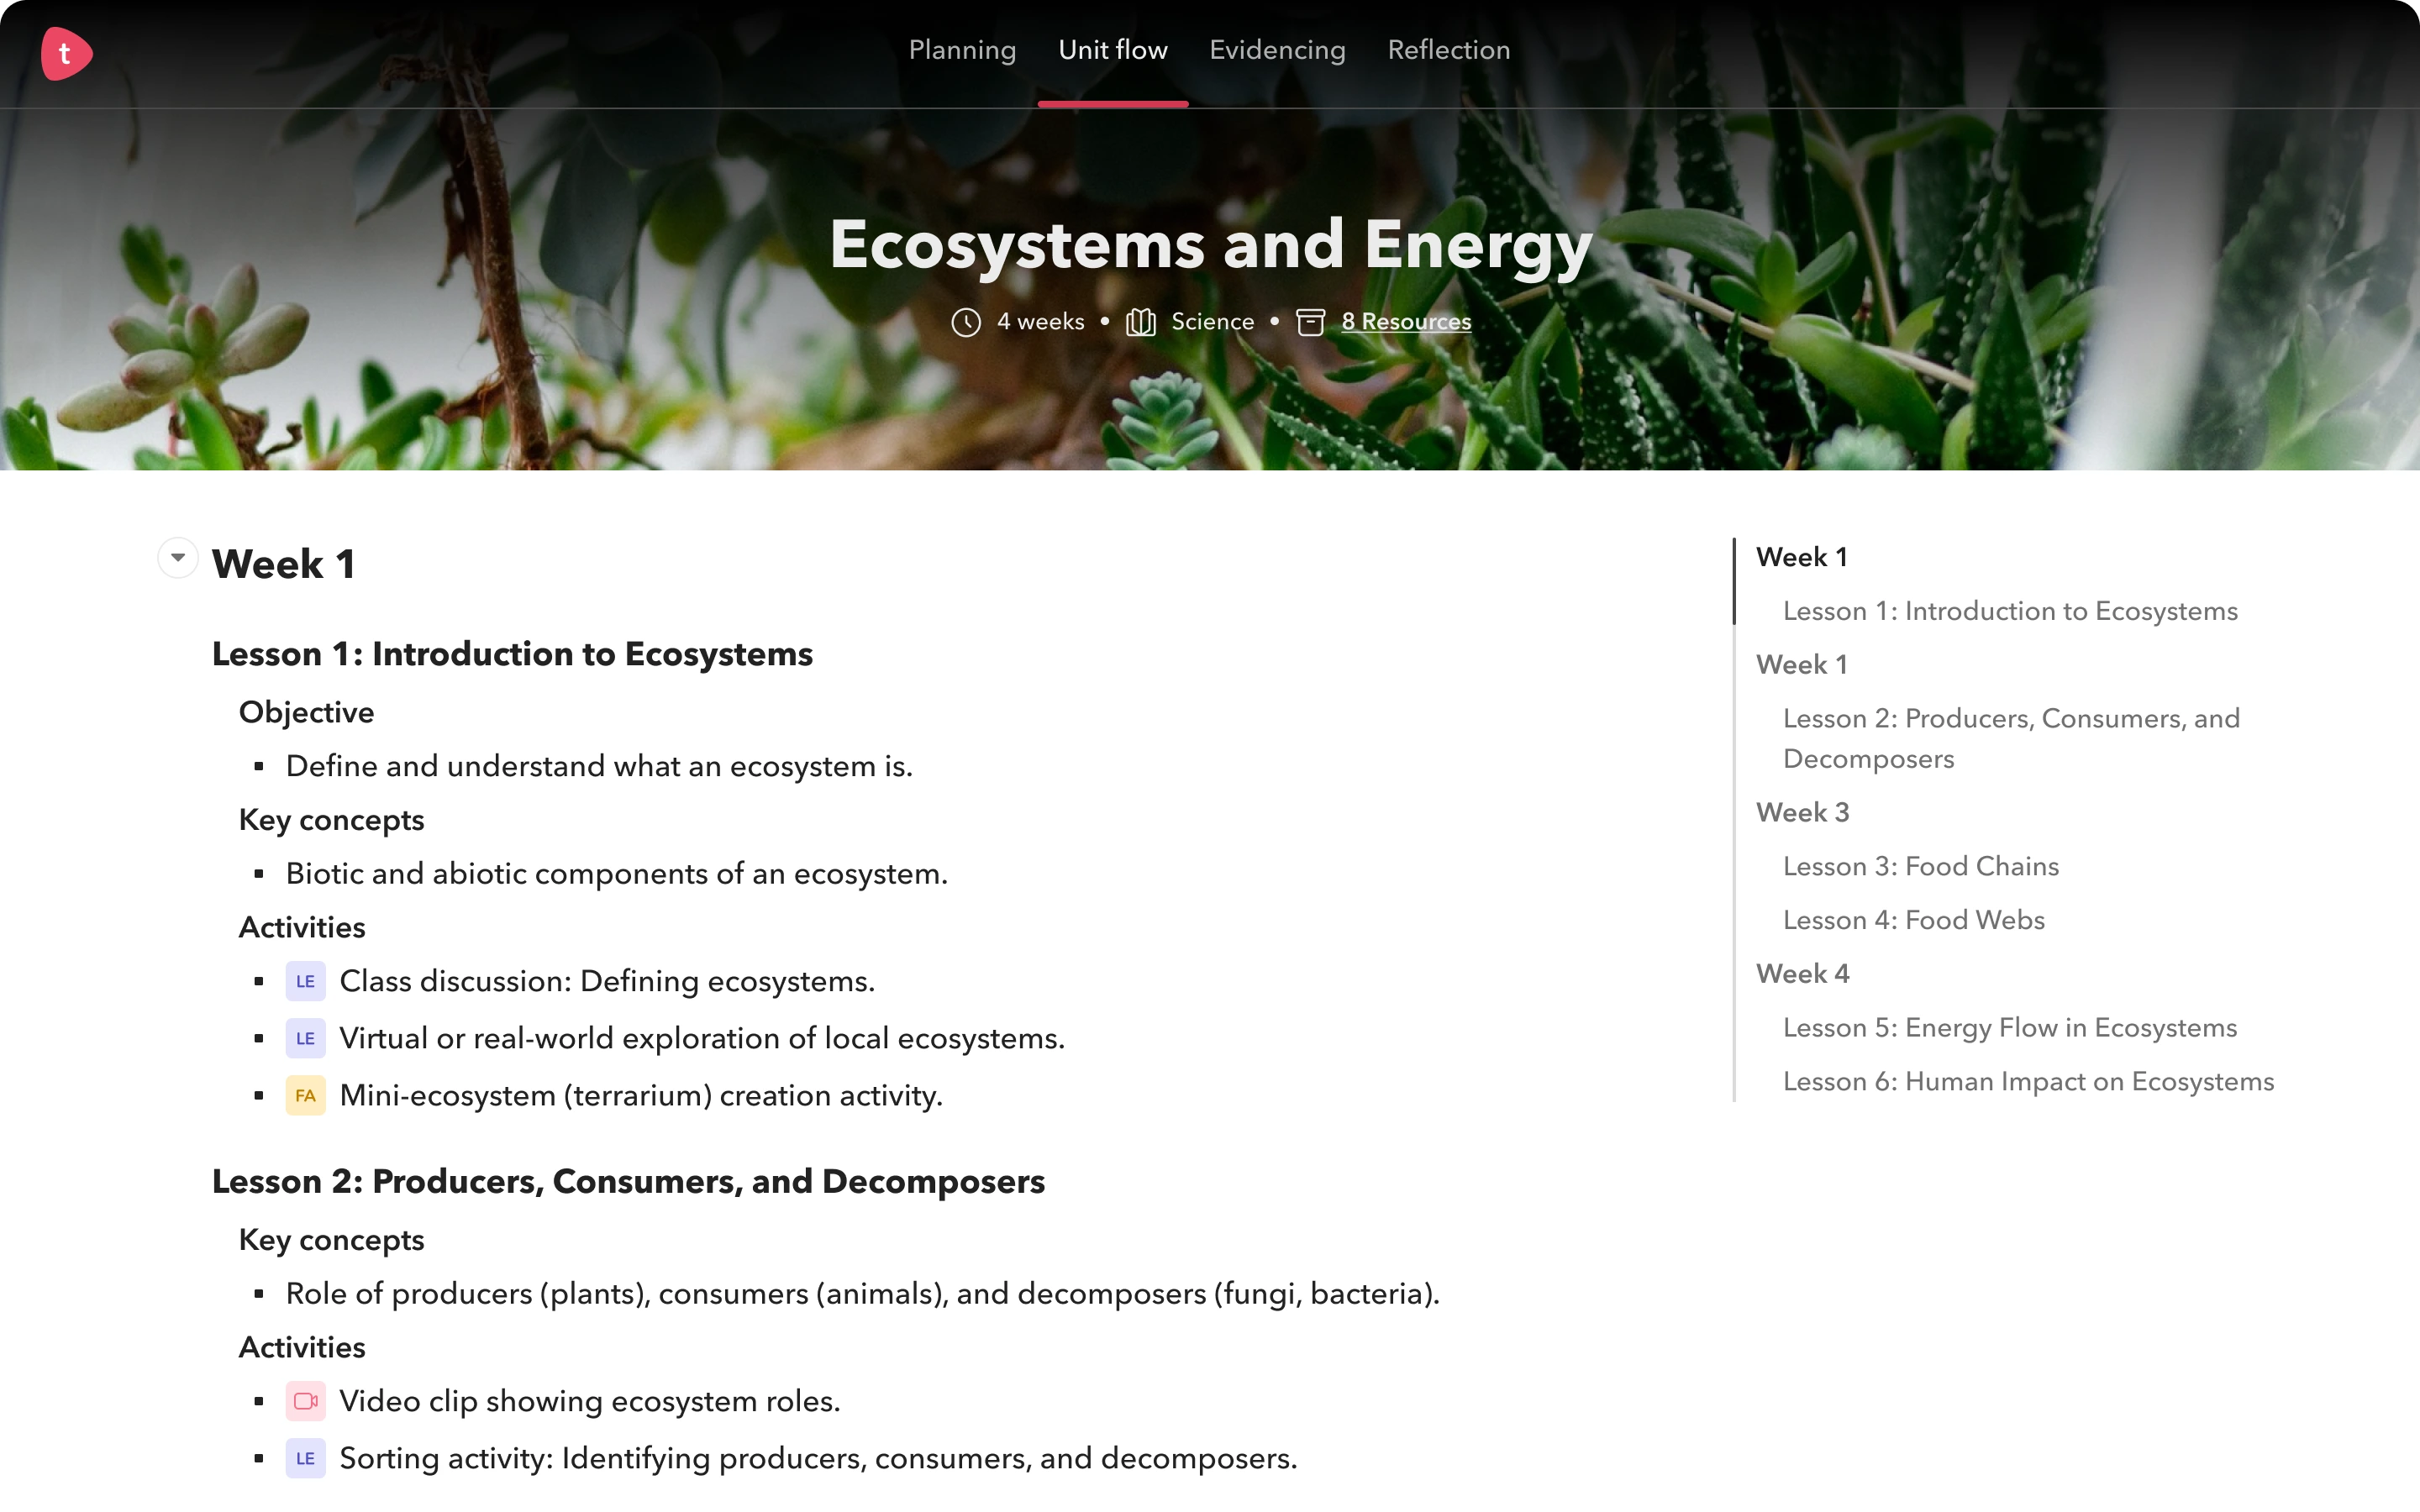Screen dimensions: 2420x1512
Task: Expand Week 4 in the right sidebar
Action: (x=1803, y=974)
